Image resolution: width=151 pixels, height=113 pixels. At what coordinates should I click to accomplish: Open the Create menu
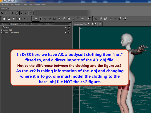(x=24, y=4)
